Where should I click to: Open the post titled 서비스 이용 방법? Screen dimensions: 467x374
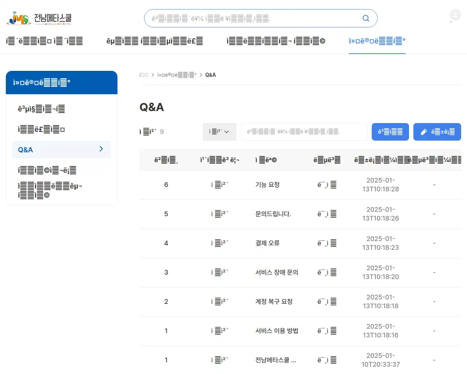tap(277, 331)
